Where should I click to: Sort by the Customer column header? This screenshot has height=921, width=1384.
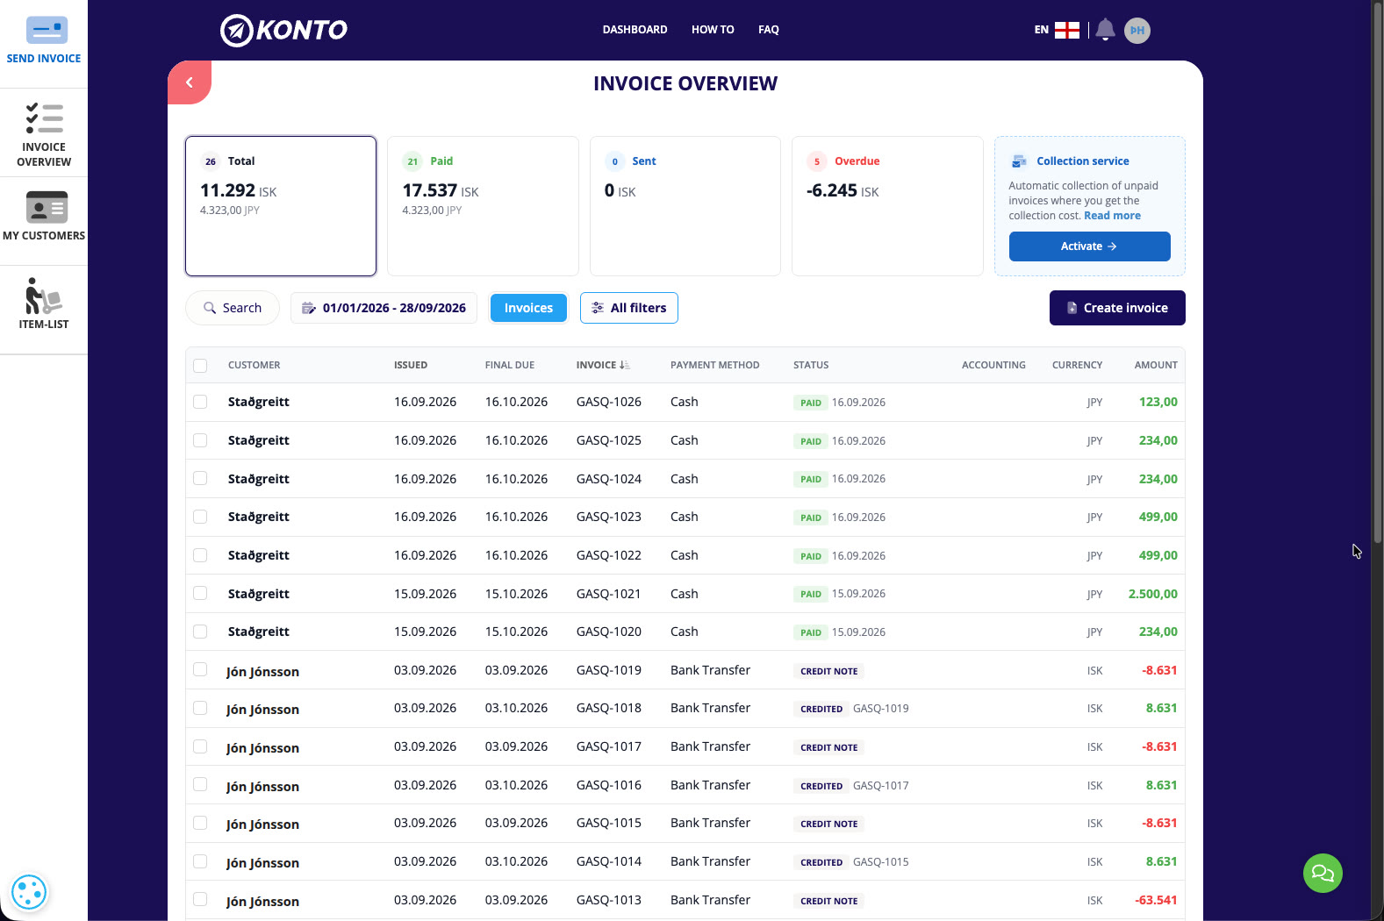pos(254,365)
